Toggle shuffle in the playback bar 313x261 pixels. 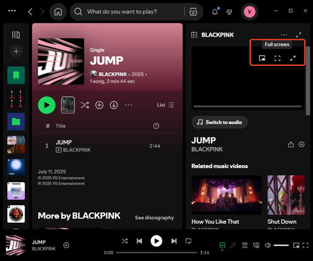(125, 241)
